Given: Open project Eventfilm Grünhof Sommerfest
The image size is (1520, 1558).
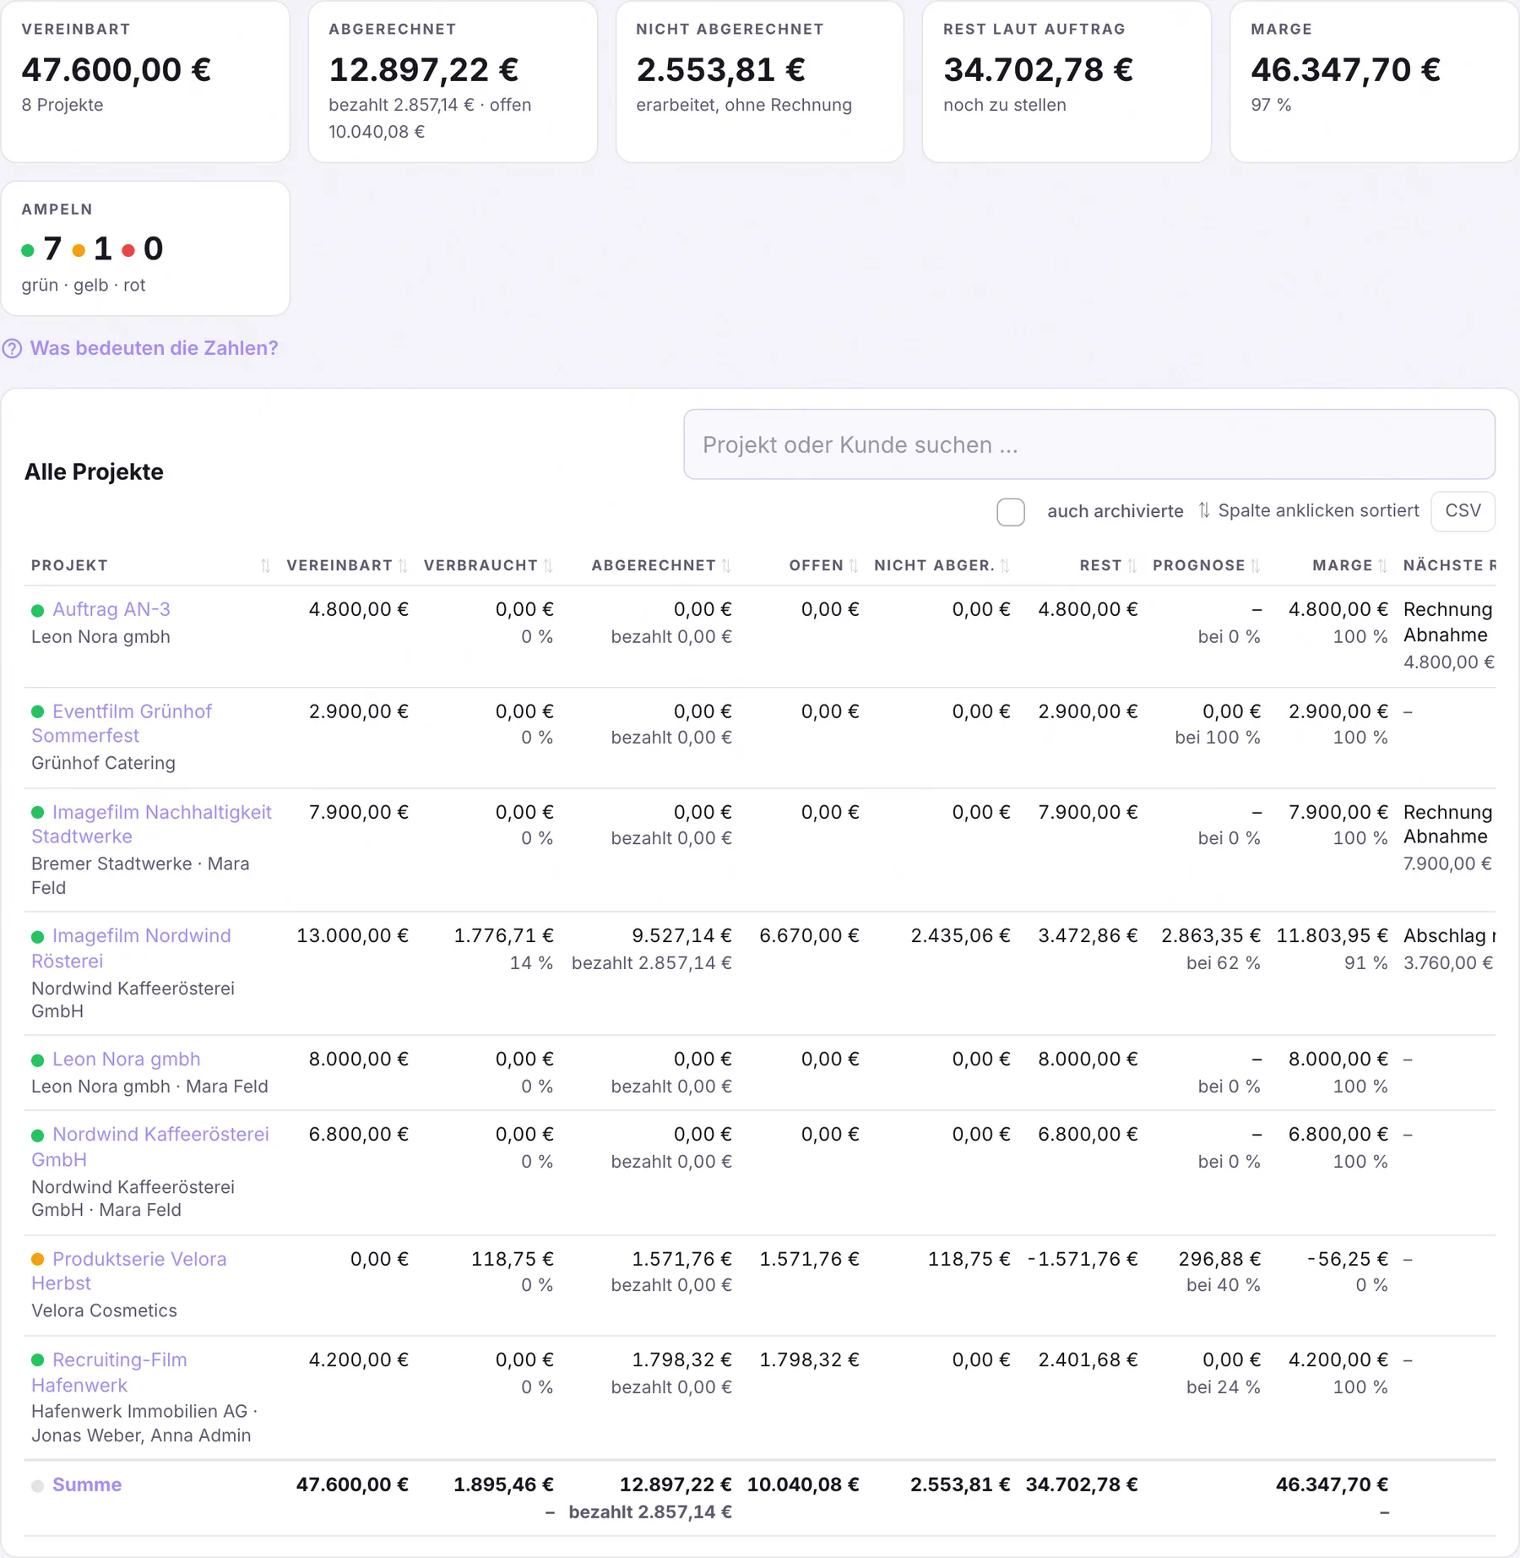Looking at the screenshot, I should (122, 723).
